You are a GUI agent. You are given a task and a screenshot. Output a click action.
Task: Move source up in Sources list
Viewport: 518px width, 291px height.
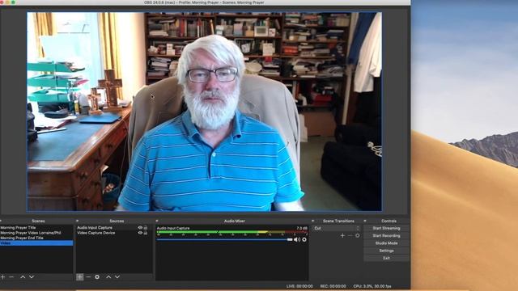point(108,277)
